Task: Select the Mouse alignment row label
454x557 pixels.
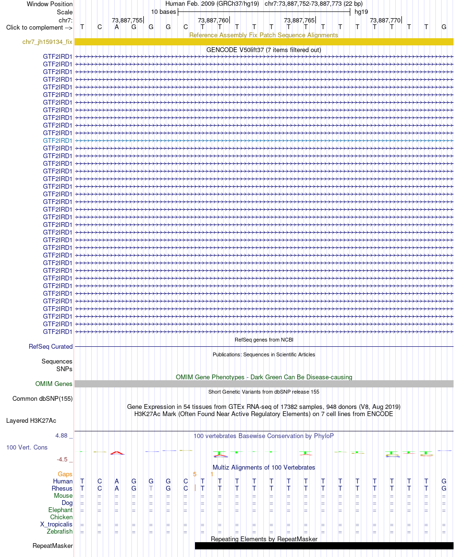Action: click(x=63, y=495)
